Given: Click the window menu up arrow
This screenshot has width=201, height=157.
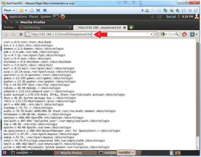Looking at the screenshot, I should [x=5, y=22].
